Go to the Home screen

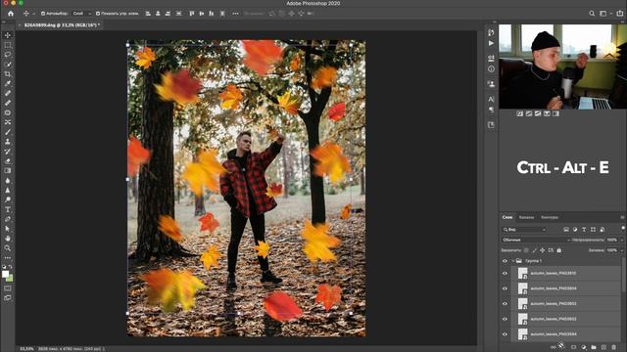(11, 13)
